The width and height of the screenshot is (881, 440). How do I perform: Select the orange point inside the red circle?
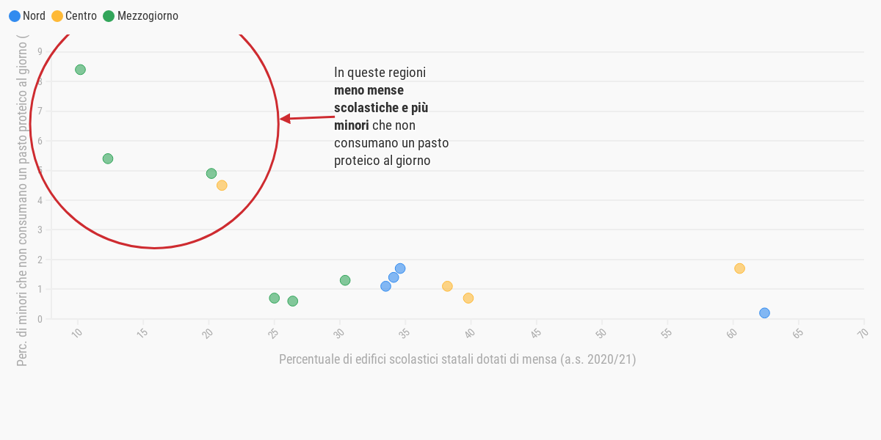click(222, 186)
